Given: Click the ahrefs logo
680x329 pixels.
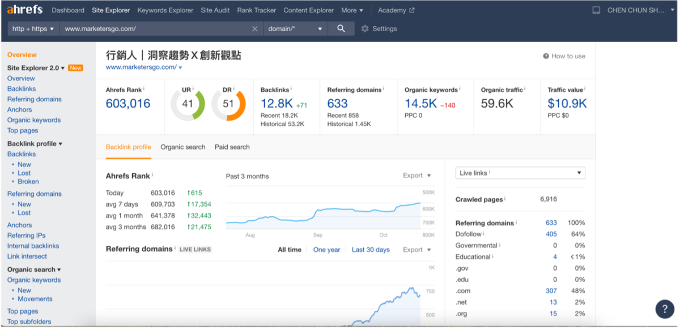Looking at the screenshot, I should click(25, 10).
